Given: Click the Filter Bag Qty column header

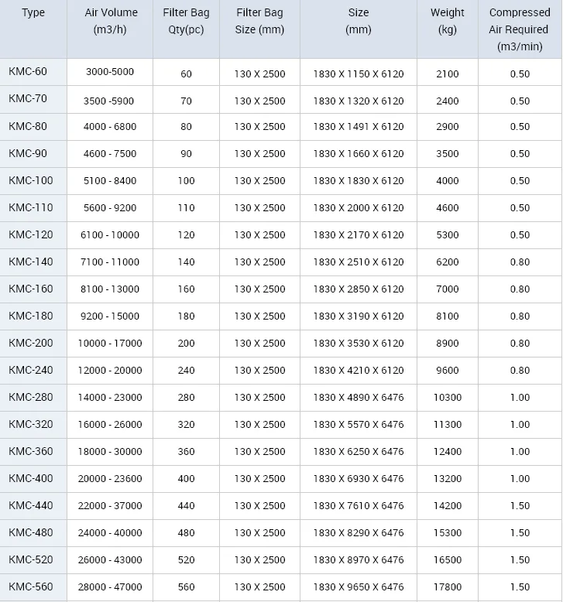Looking at the screenshot, I should [186, 21].
